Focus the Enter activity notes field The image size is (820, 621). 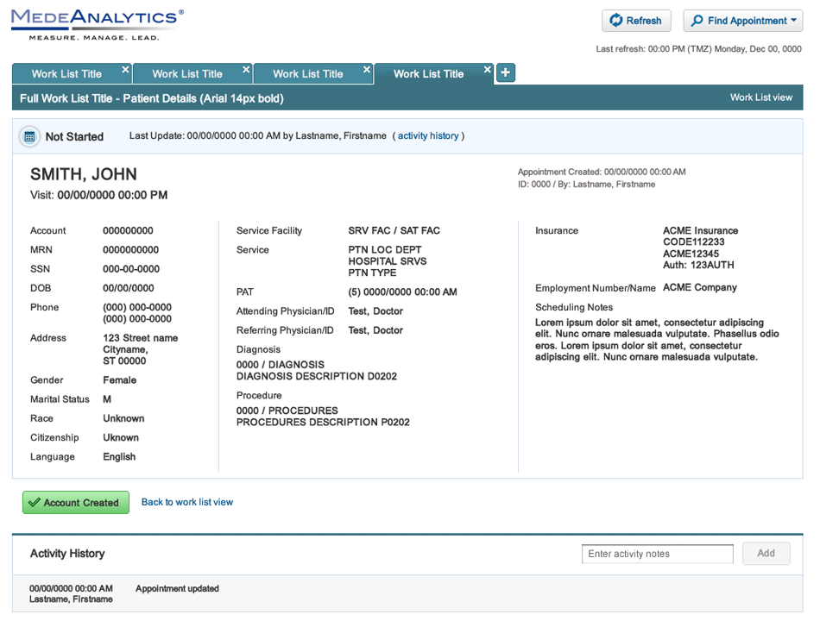coord(657,554)
